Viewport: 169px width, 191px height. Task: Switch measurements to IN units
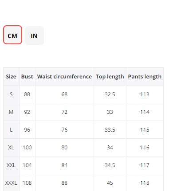[34, 35]
